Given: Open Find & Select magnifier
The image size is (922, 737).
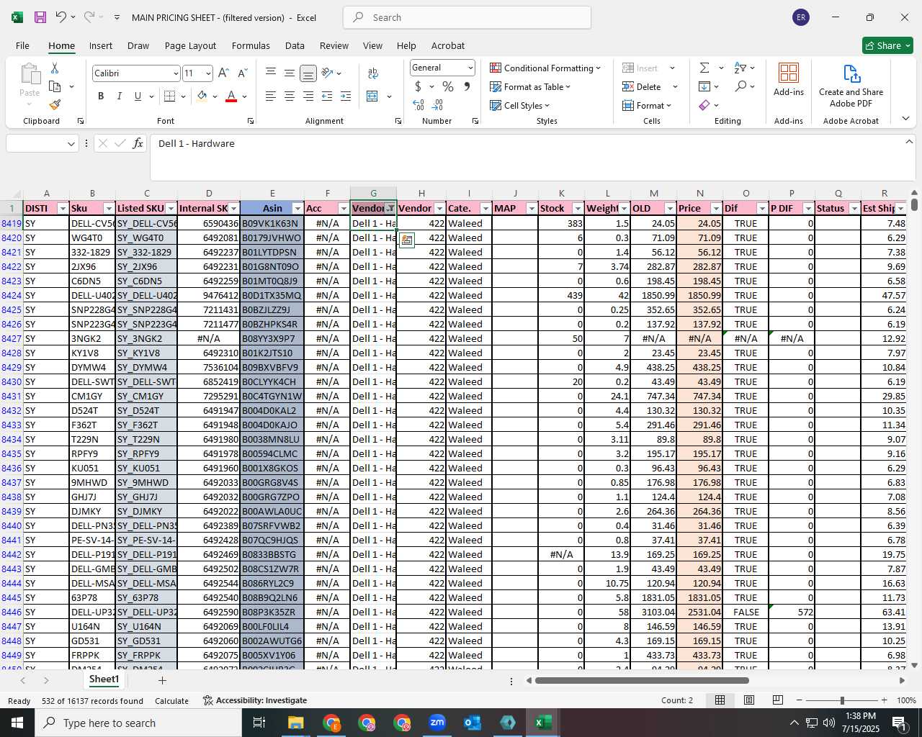Looking at the screenshot, I should pos(740,86).
